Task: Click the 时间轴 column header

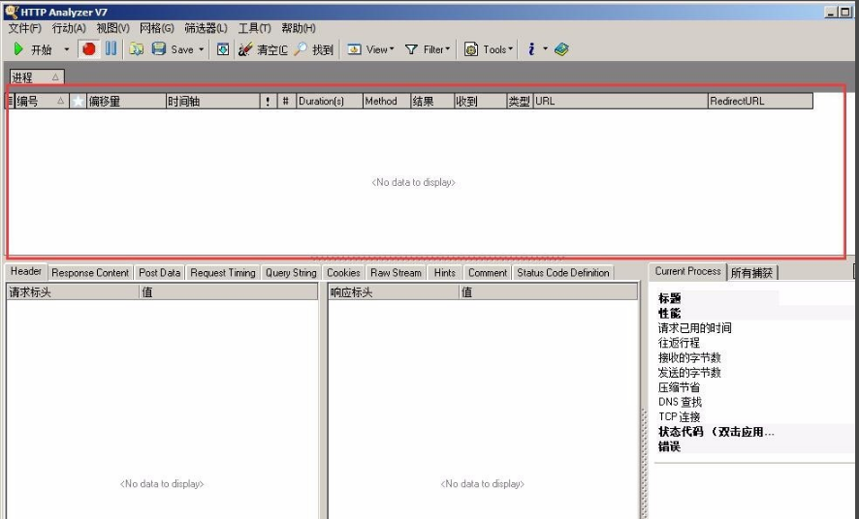Action: pyautogui.click(x=212, y=101)
